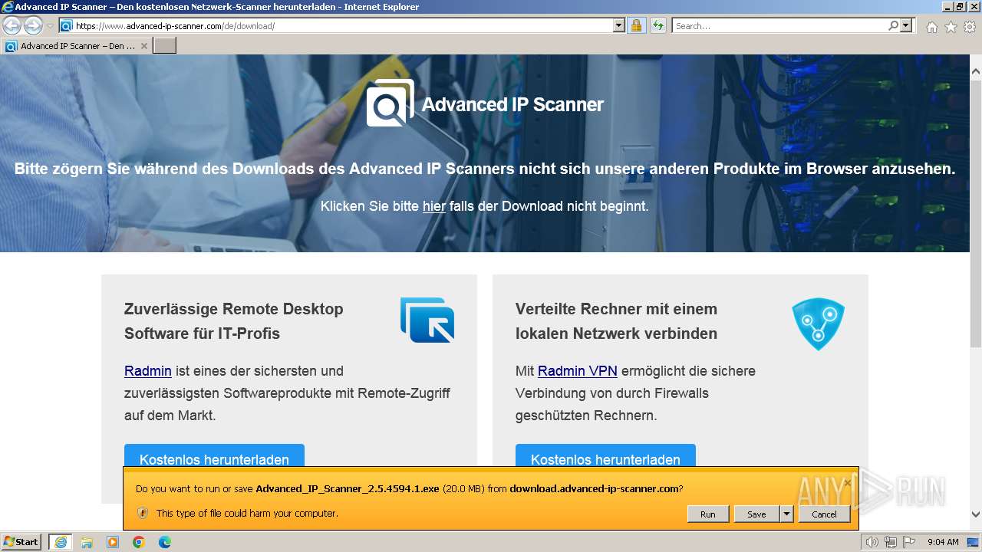Select the Advanced IP Scanner tab

77,46
